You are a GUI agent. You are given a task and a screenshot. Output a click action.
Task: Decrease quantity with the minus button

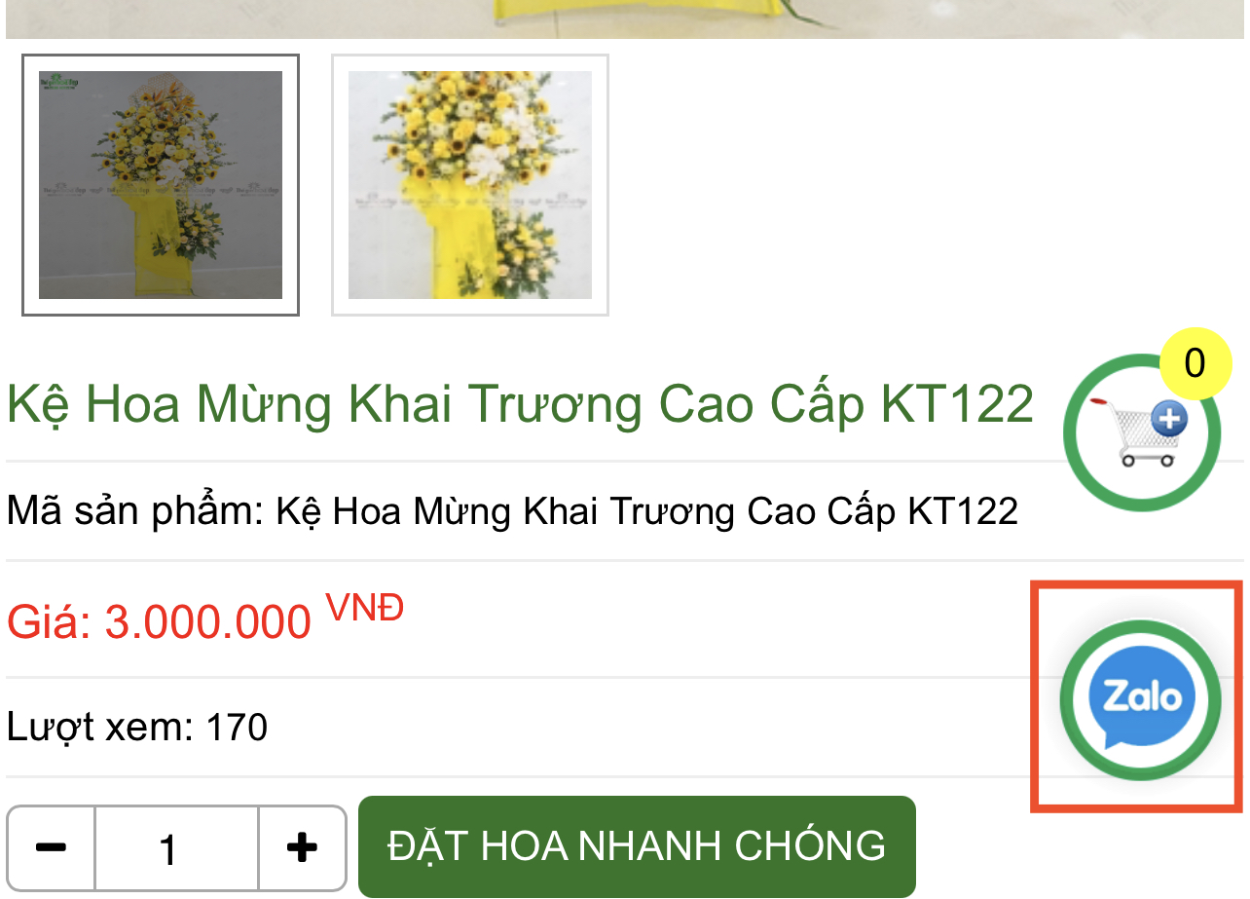point(52,847)
